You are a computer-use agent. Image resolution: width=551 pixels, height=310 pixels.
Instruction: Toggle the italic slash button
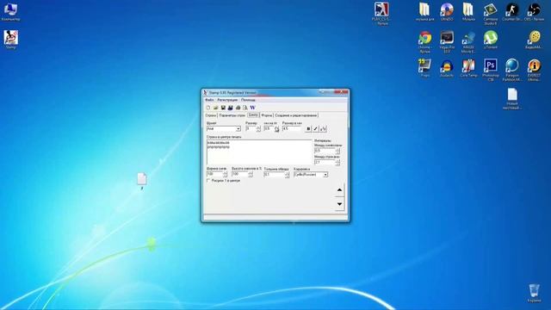tap(316, 129)
